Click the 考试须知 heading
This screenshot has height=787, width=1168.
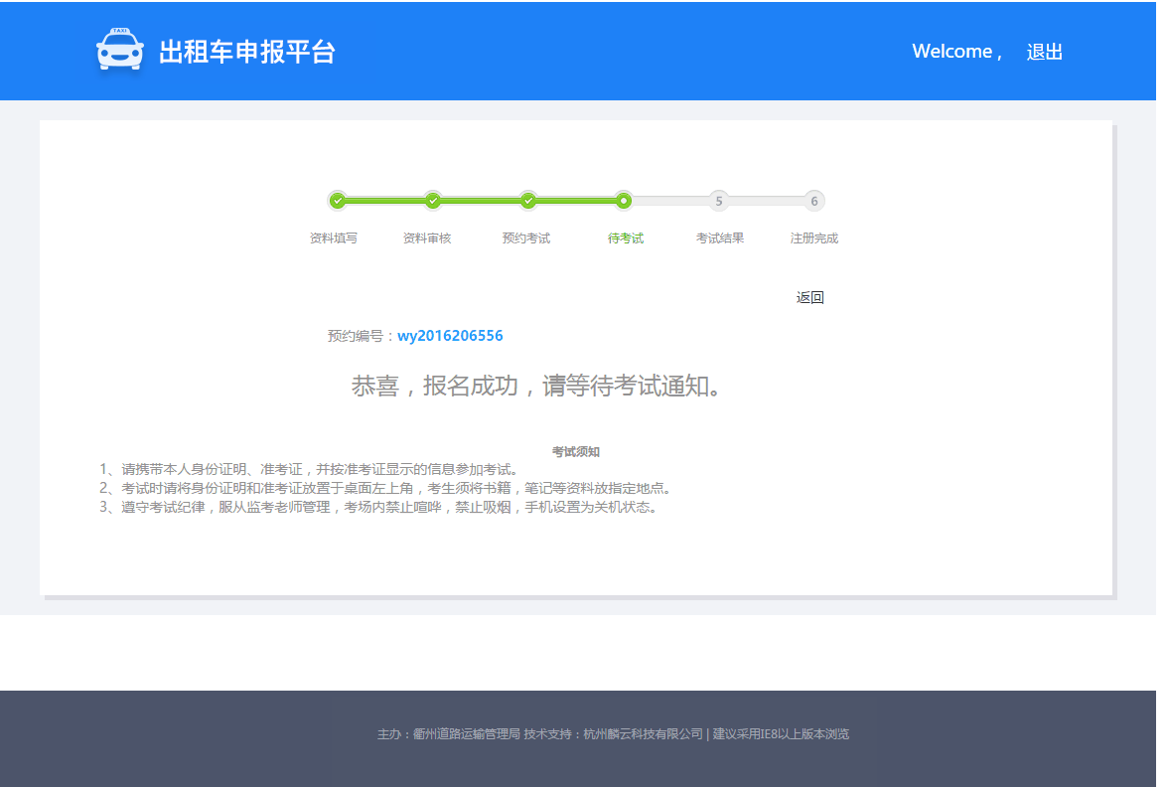point(576,452)
